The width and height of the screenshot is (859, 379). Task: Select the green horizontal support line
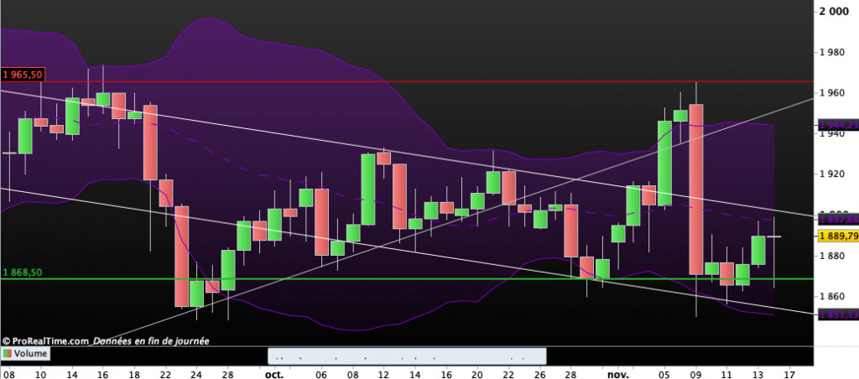click(419, 278)
